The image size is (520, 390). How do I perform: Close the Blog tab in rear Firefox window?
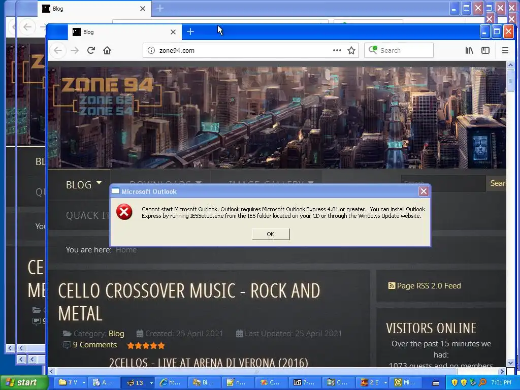[x=143, y=9]
